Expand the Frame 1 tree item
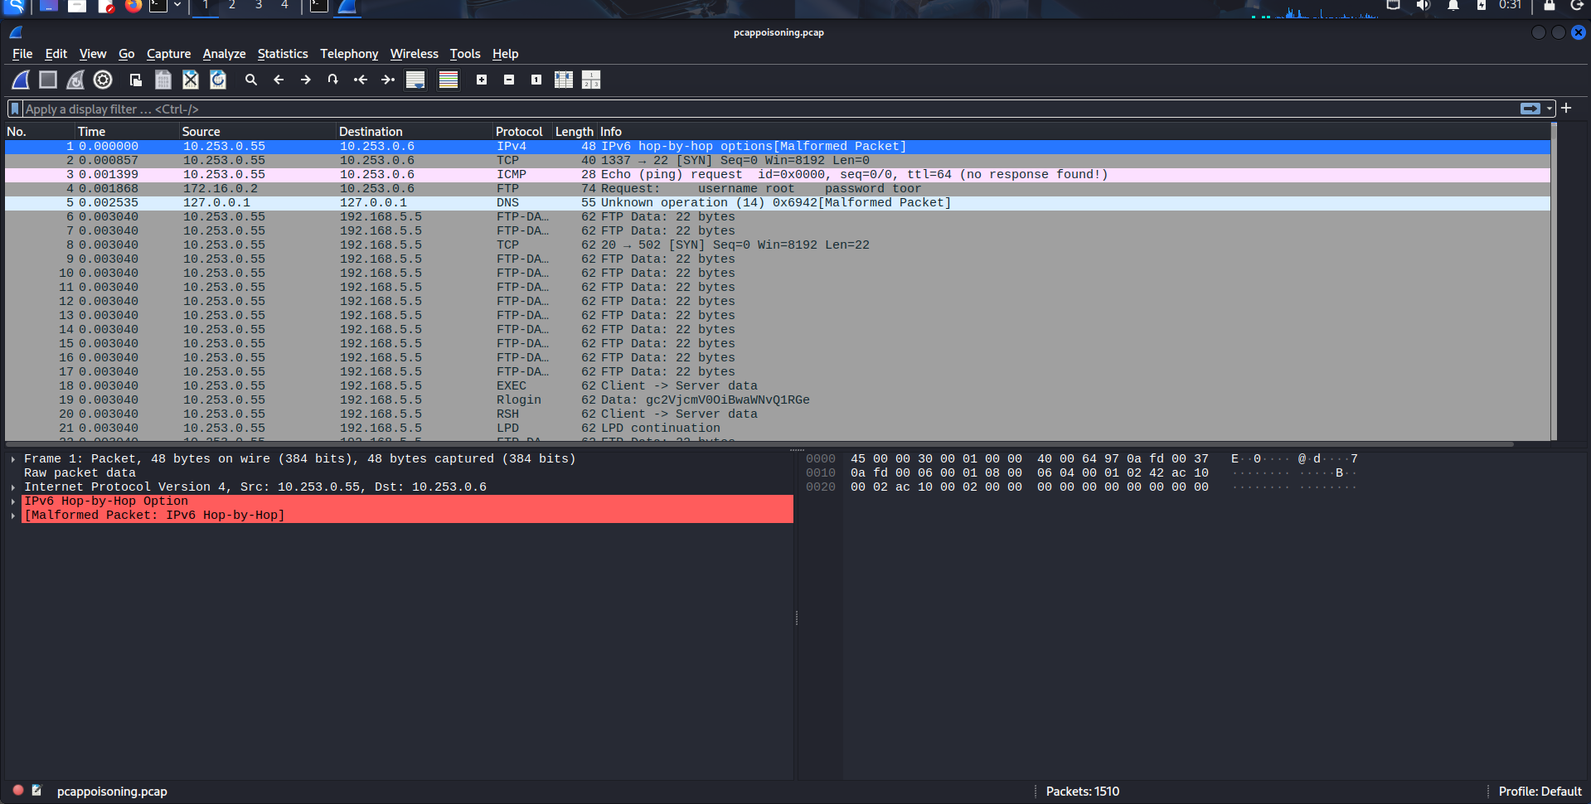The image size is (1591, 804). 13,459
